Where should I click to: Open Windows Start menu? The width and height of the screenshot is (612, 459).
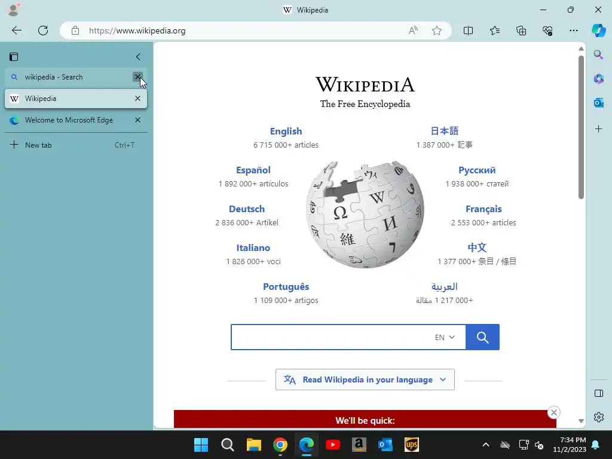[x=201, y=445]
